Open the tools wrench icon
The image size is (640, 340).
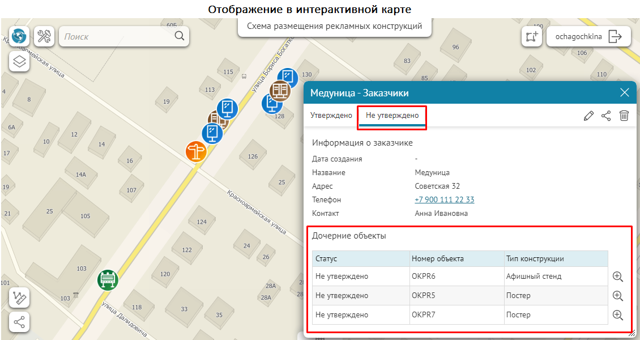coord(44,37)
